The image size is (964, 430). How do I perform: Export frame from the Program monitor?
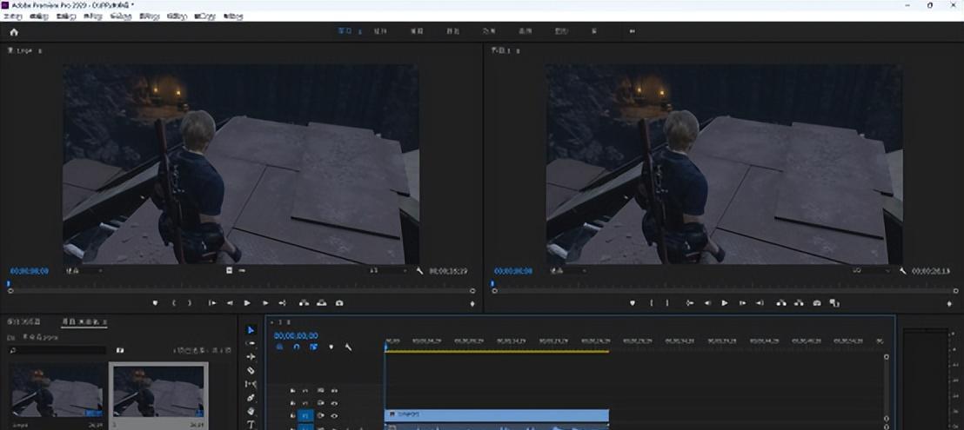point(816,303)
